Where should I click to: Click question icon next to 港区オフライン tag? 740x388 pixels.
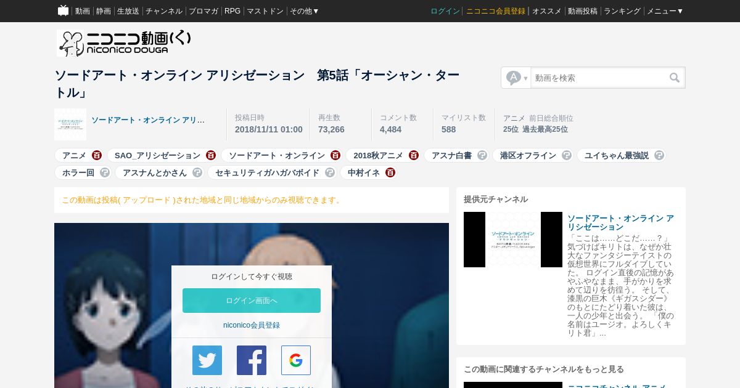coord(567,155)
